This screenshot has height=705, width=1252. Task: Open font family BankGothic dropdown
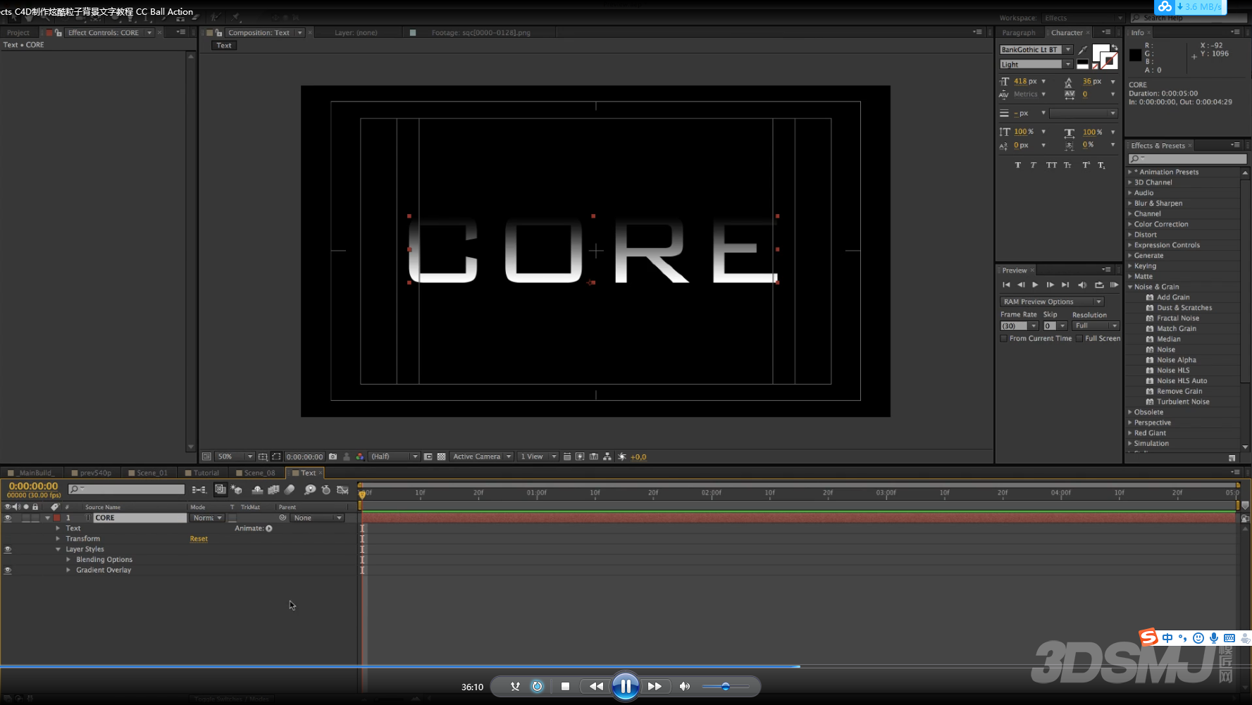(1068, 50)
